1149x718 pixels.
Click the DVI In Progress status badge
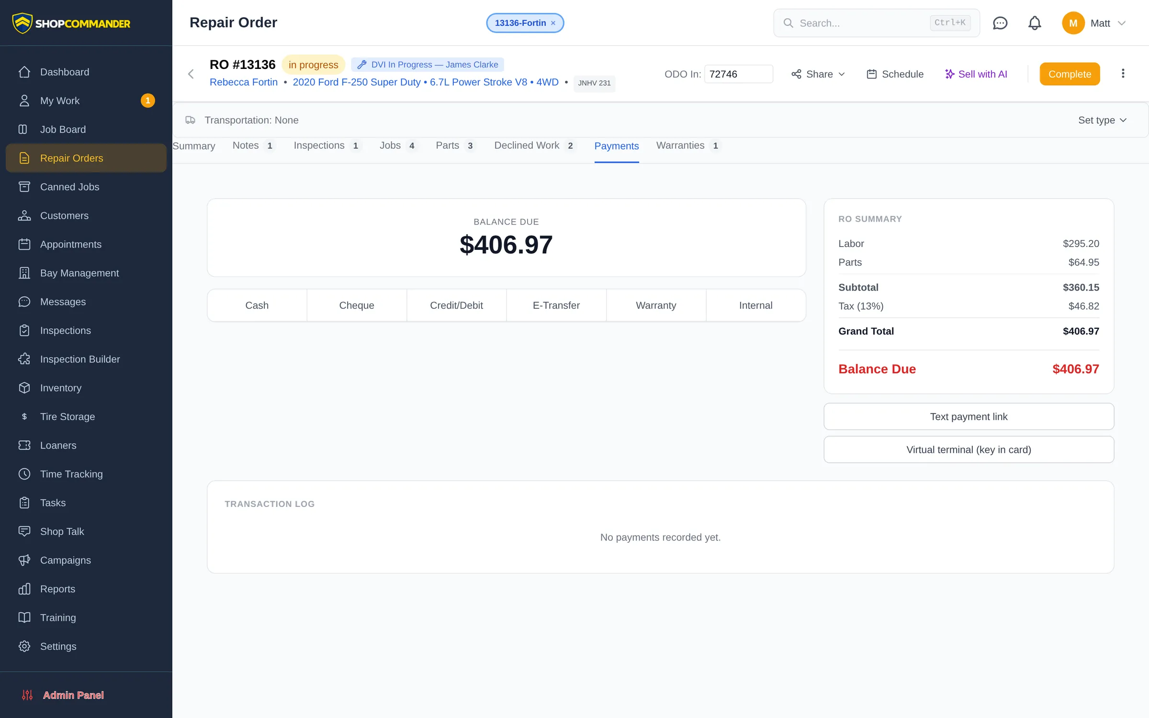click(428, 65)
